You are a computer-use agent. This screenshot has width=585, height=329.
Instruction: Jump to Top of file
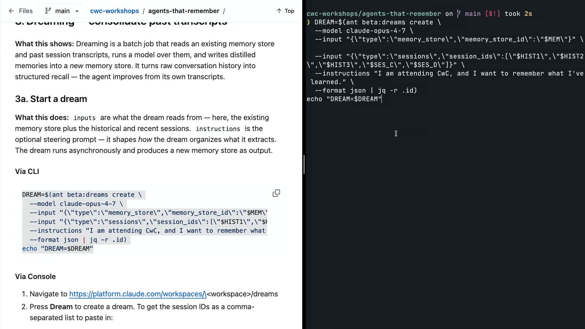pos(285,11)
